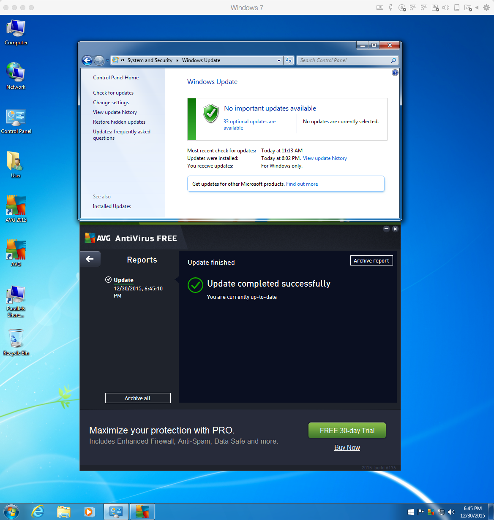The height and width of the screenshot is (520, 494).
Task: Open the Action Center flag in the tray
Action: point(420,512)
